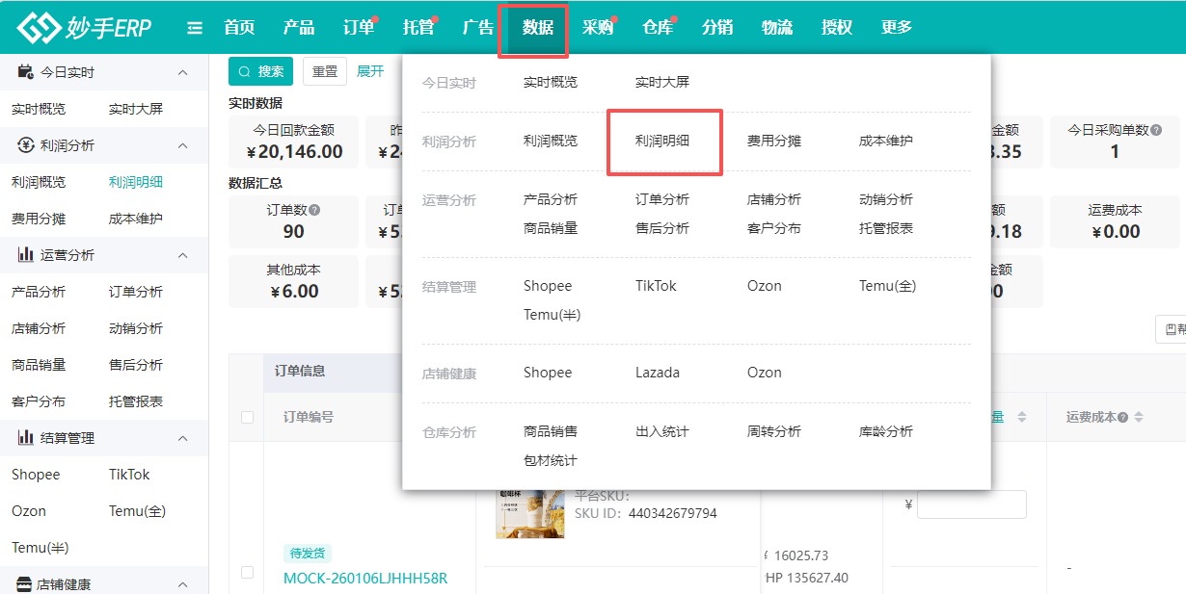Choose Shopee under 结算管理 in dropdown
The height and width of the screenshot is (594, 1186).
pyautogui.click(x=548, y=286)
